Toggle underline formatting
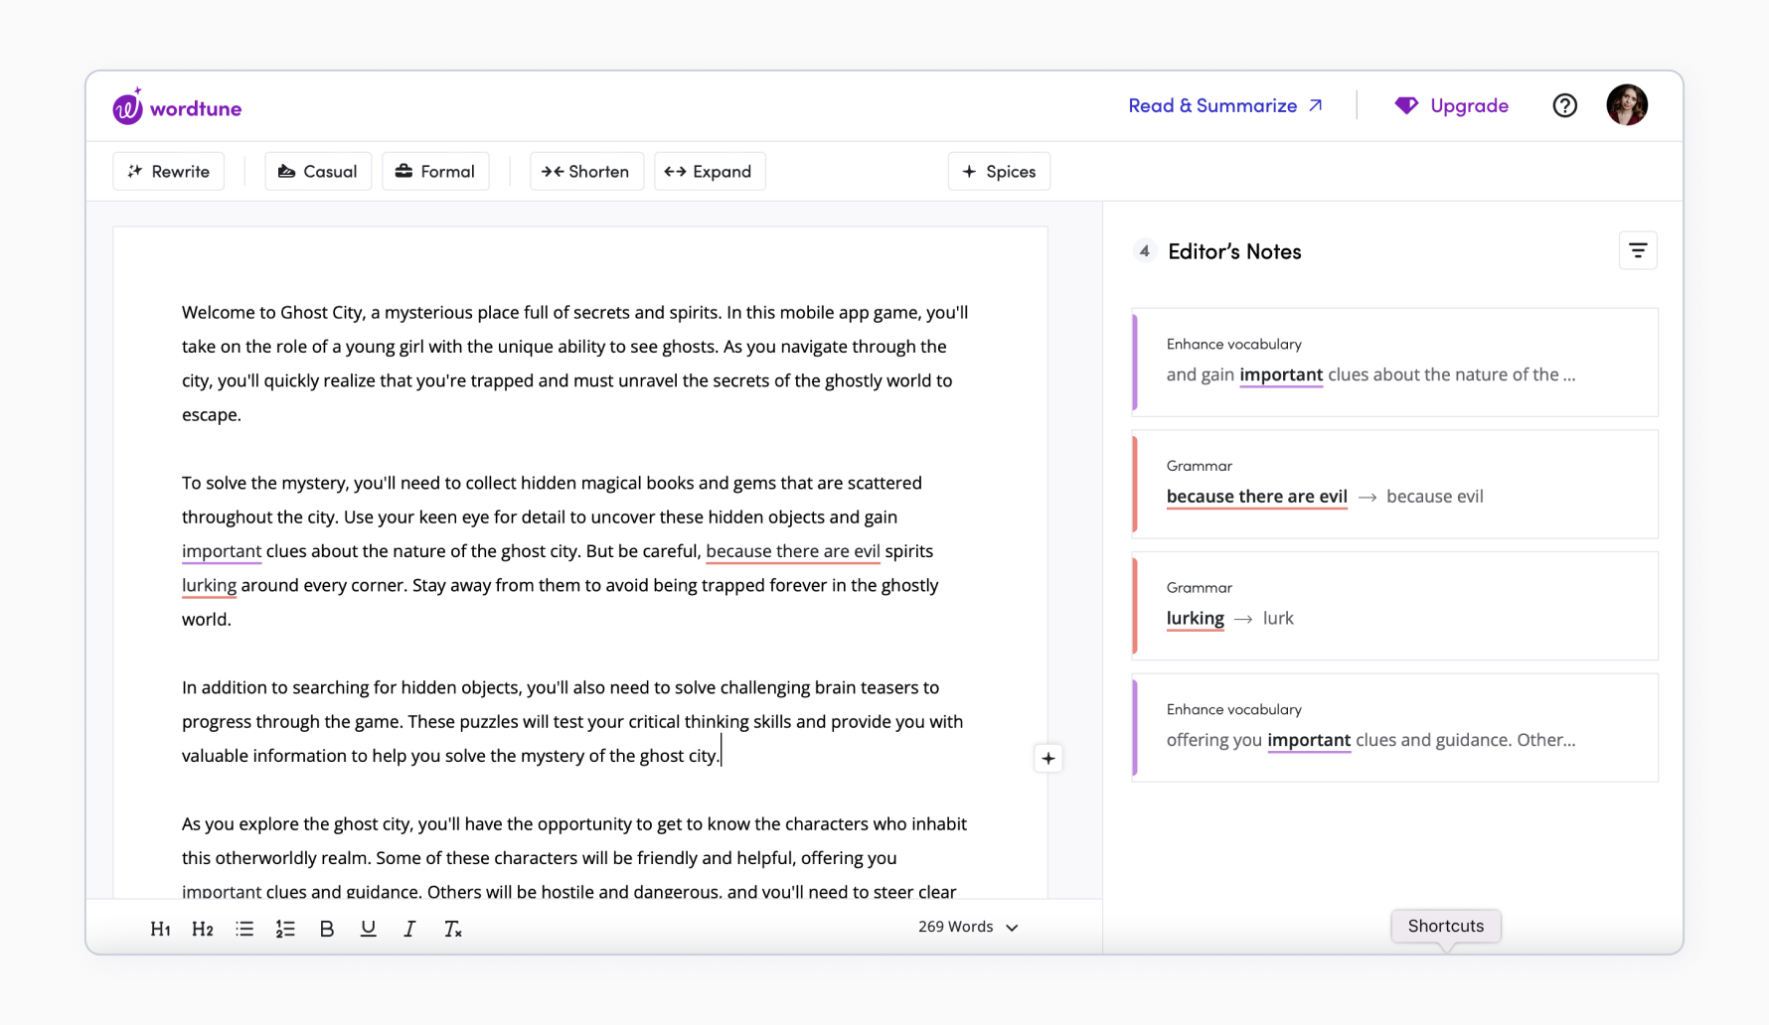This screenshot has width=1769, height=1025. (x=368, y=929)
